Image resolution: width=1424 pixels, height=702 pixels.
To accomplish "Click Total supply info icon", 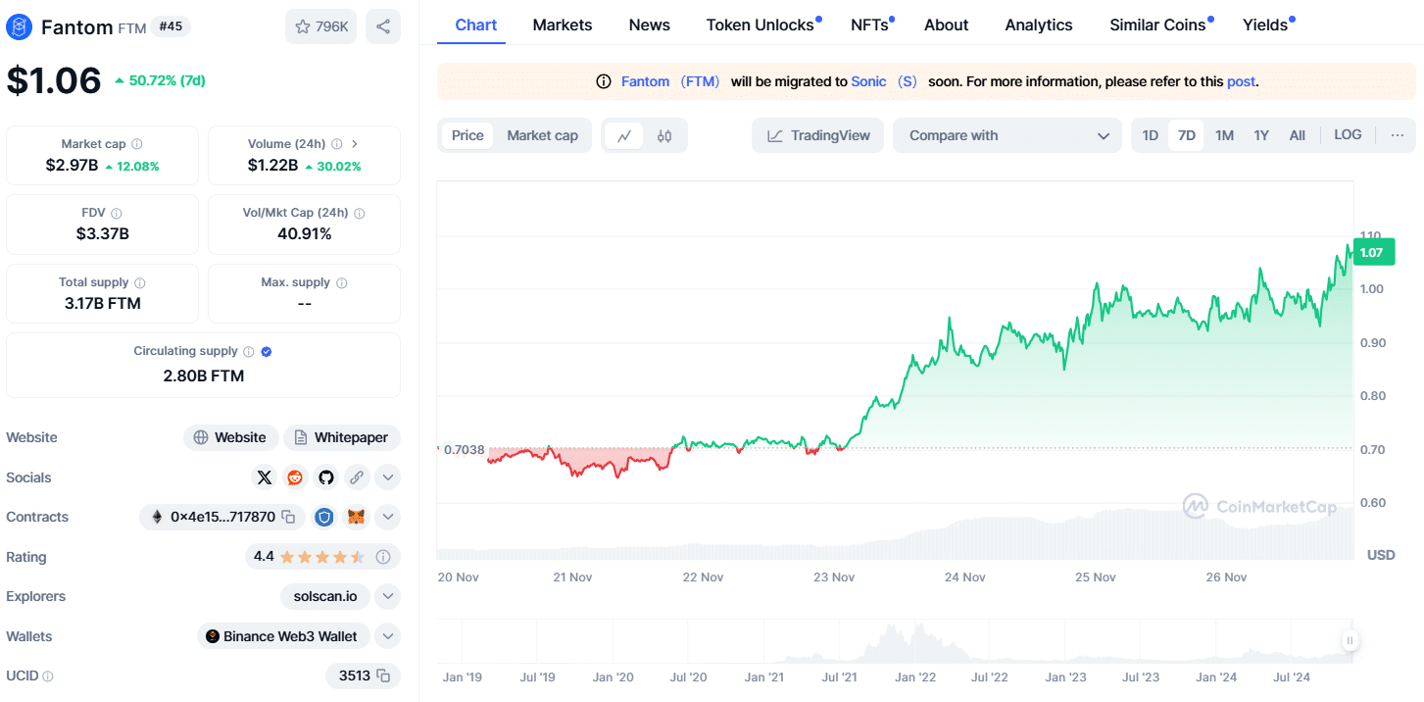I will click(x=139, y=282).
